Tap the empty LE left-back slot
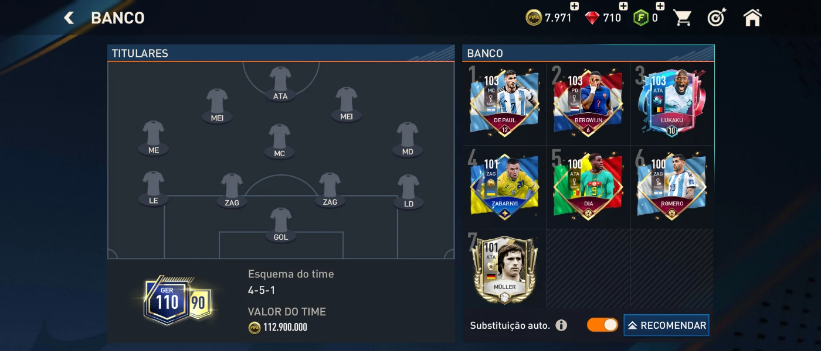821x351 pixels. click(x=154, y=188)
